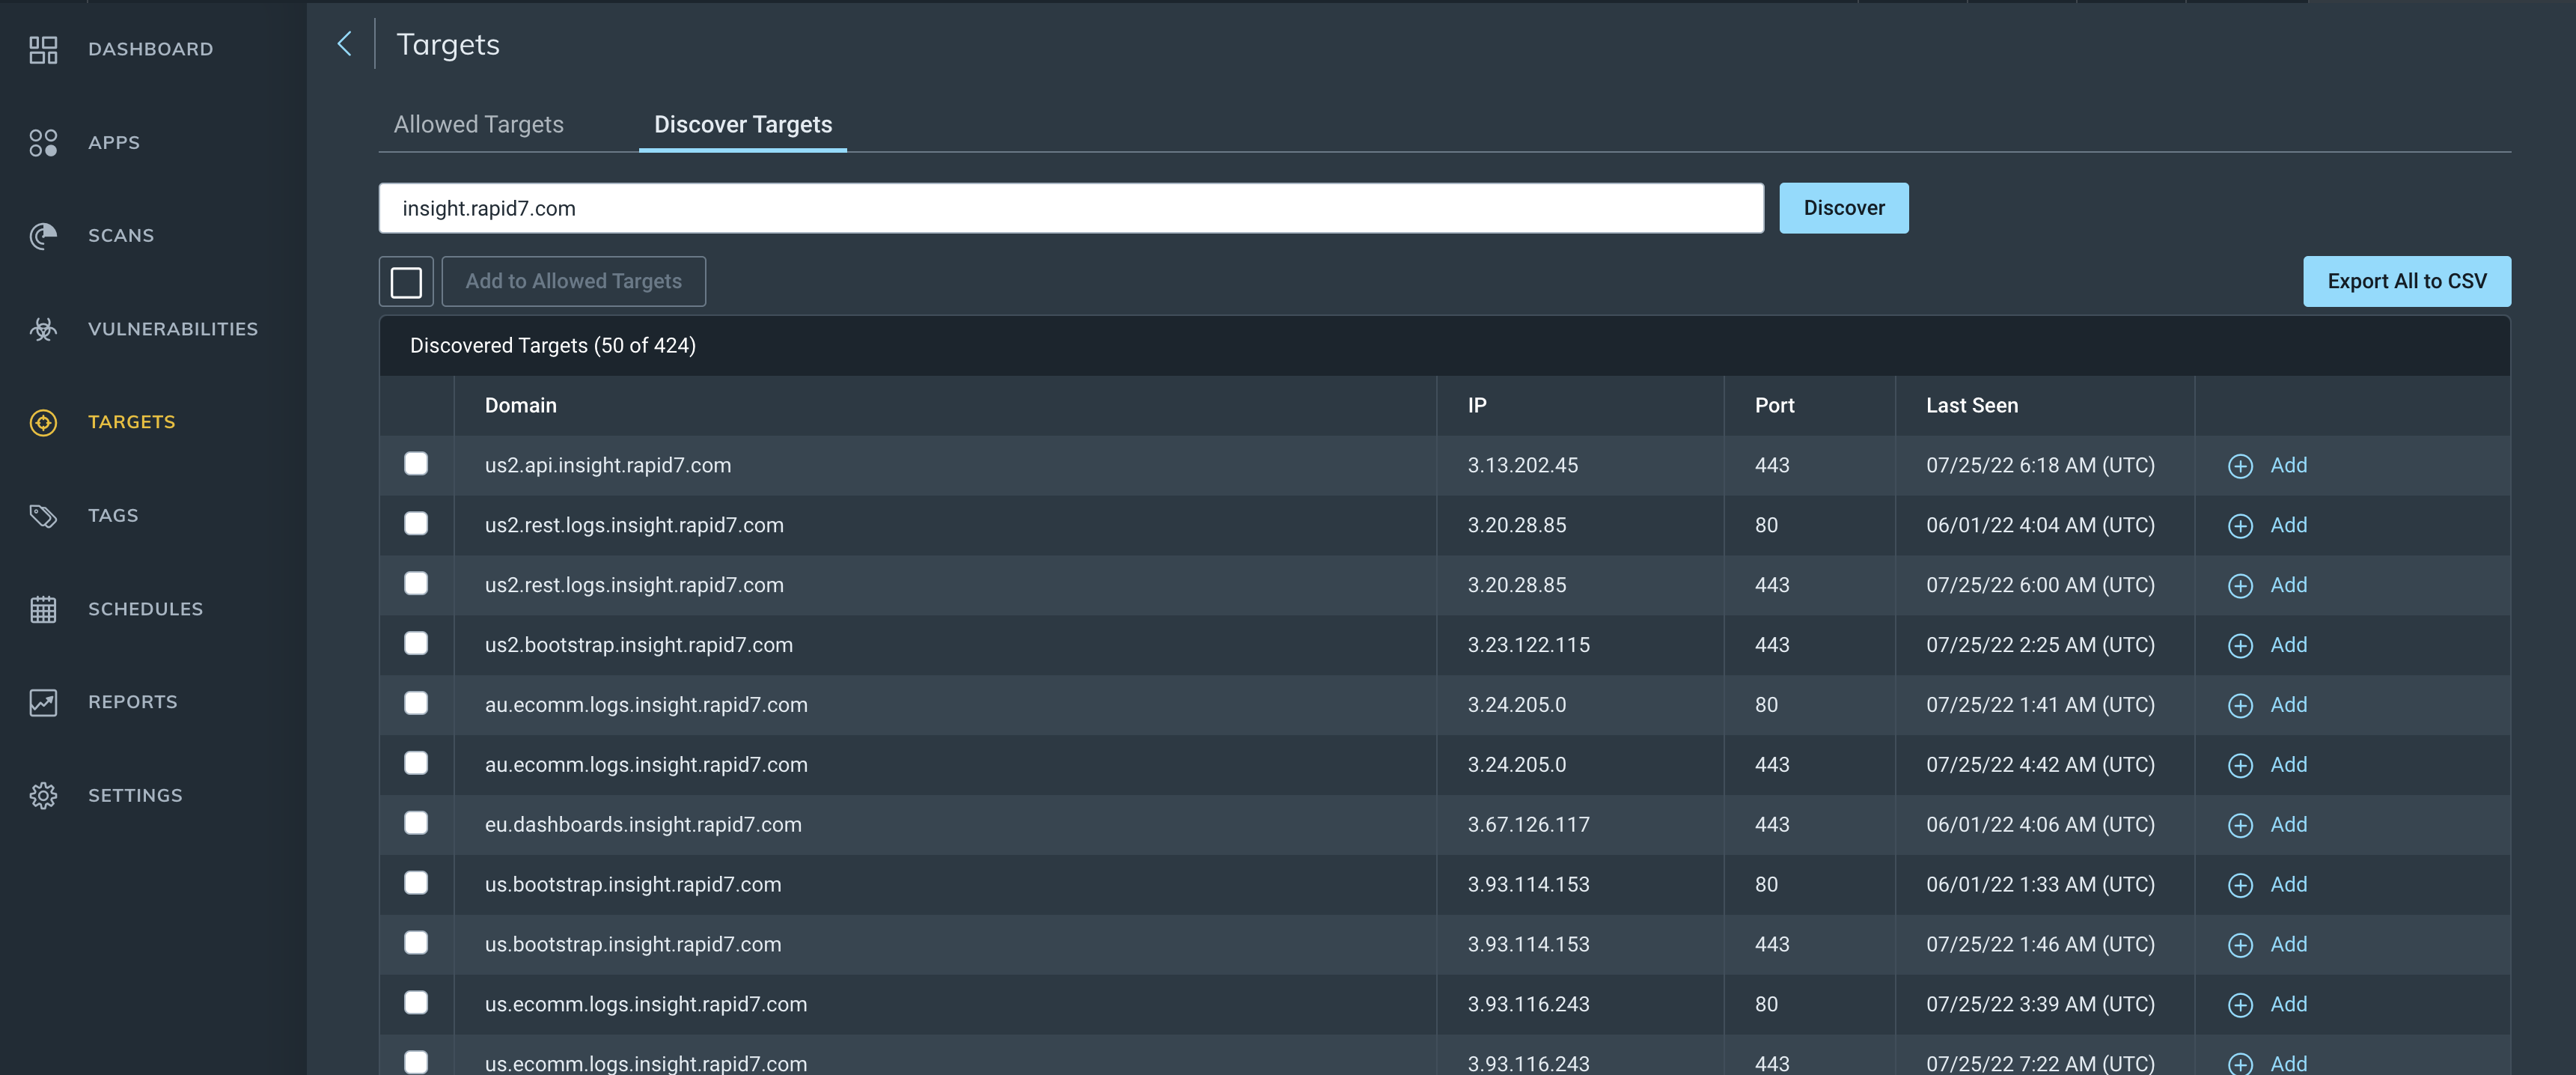The width and height of the screenshot is (2576, 1075).
Task: Check the us2.bootstrap.insight.rapid7.com row checkbox
Action: pyautogui.click(x=416, y=643)
